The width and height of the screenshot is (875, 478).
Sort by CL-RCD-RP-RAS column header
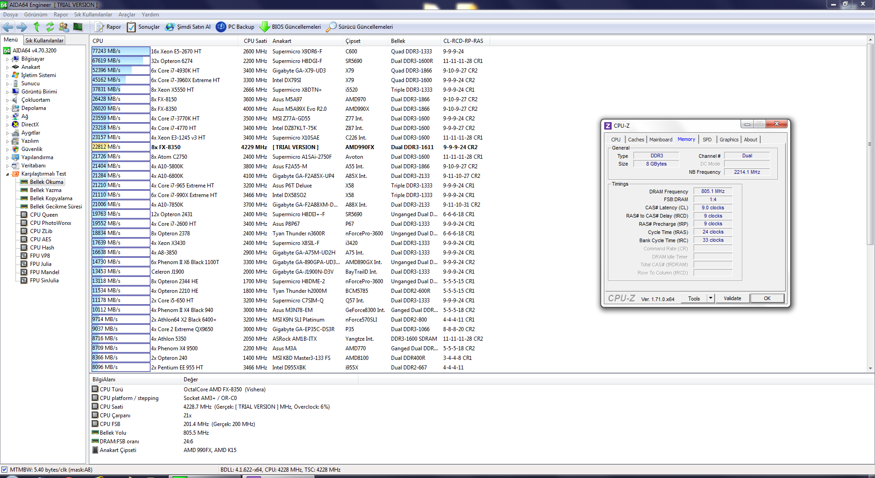(x=465, y=41)
